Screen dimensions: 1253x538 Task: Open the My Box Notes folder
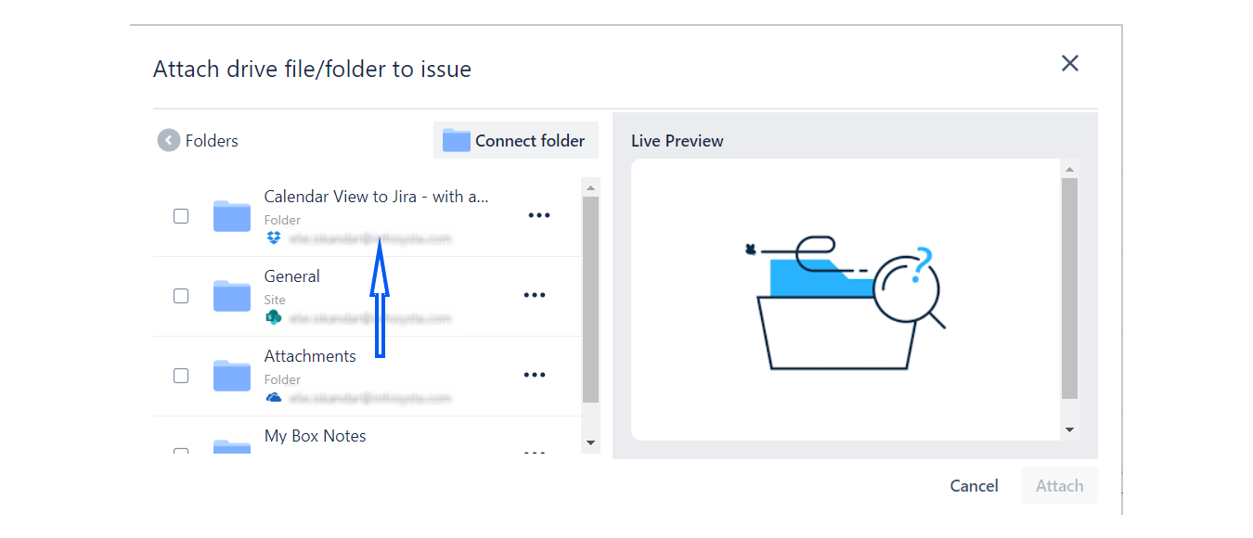tap(315, 436)
